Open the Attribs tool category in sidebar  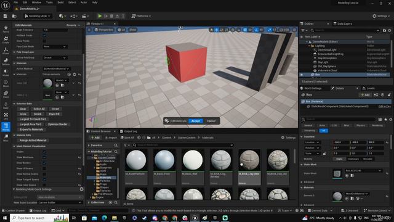pos(6,126)
